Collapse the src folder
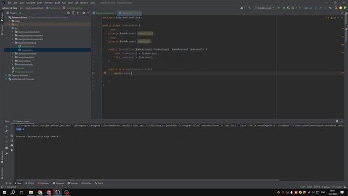 click(10, 28)
